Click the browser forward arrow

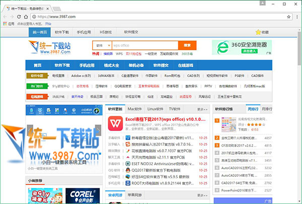(12, 17)
